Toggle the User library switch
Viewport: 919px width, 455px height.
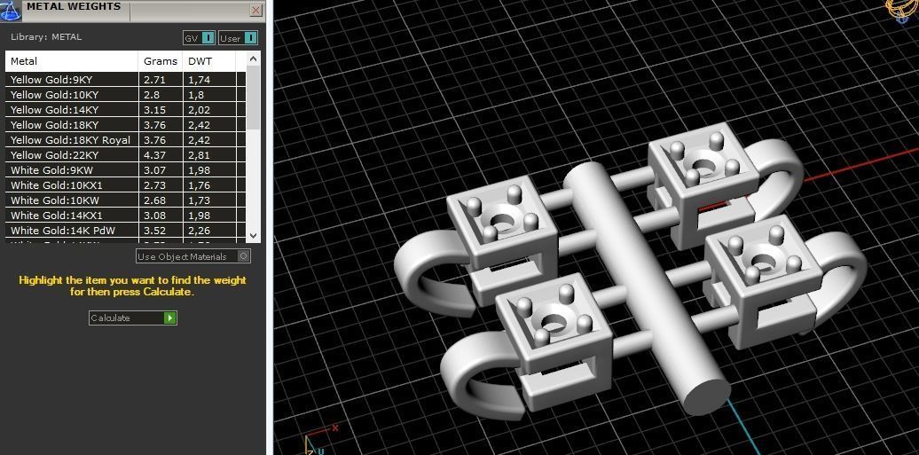point(238,38)
